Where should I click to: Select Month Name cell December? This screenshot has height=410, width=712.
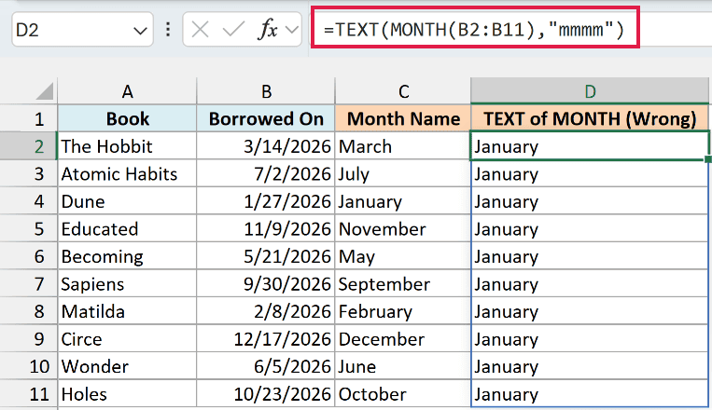click(403, 339)
